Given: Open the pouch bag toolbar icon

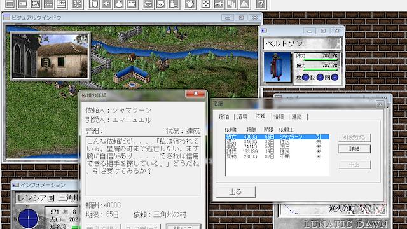Looking at the screenshot, I should [x=119, y=4].
